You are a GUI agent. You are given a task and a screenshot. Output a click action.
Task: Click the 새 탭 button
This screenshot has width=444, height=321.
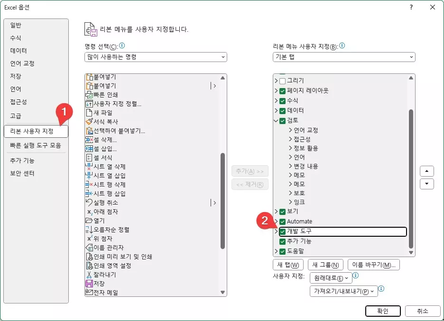click(288, 265)
